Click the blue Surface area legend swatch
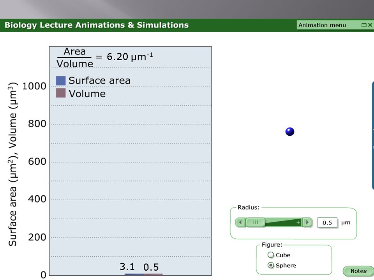 61,81
